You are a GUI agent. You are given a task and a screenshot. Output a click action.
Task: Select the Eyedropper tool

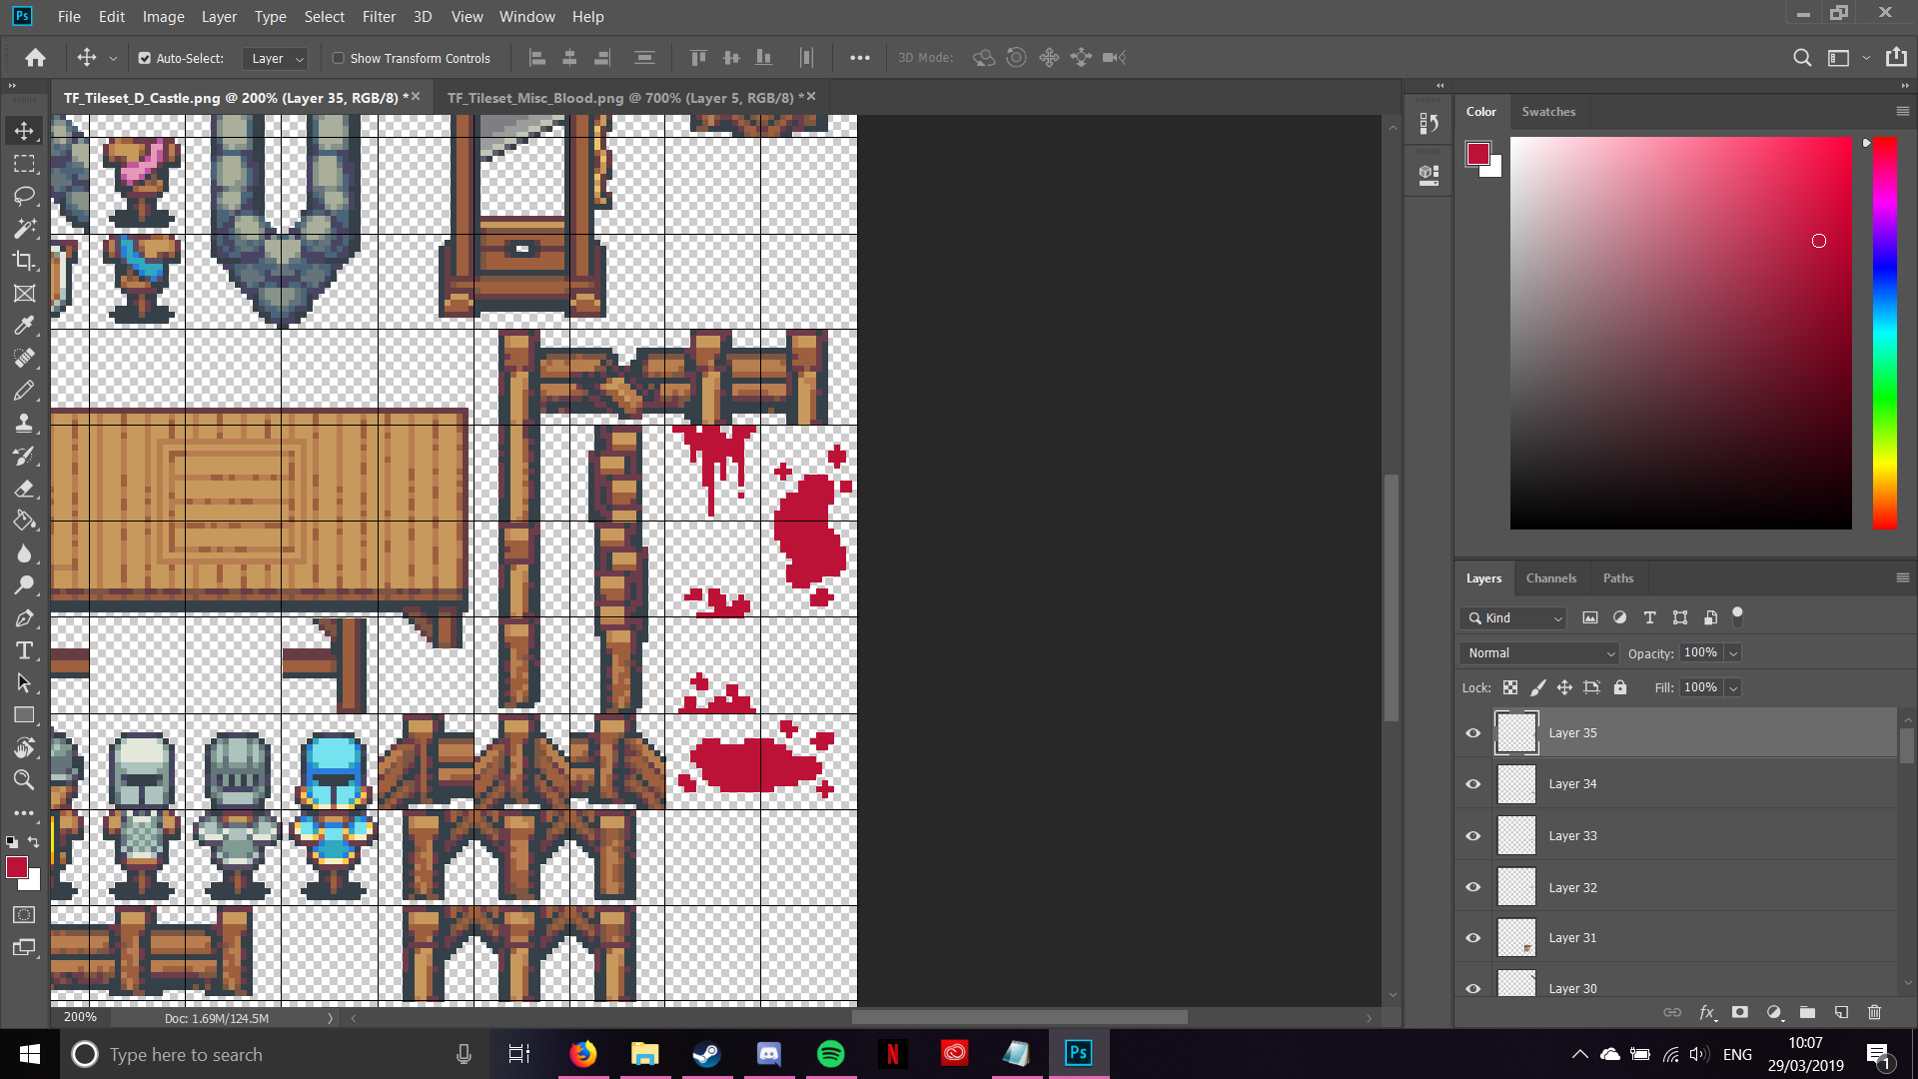pos(24,326)
